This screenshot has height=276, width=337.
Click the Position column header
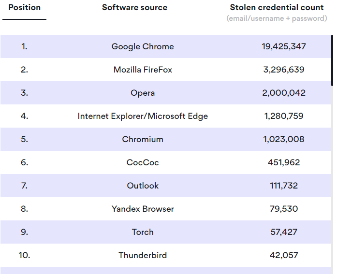pos(24,8)
